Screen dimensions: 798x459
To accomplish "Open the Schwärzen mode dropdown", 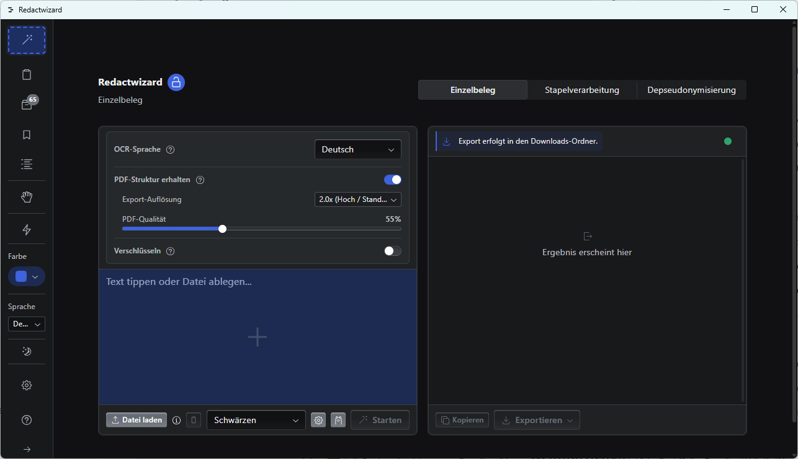I will click(256, 420).
